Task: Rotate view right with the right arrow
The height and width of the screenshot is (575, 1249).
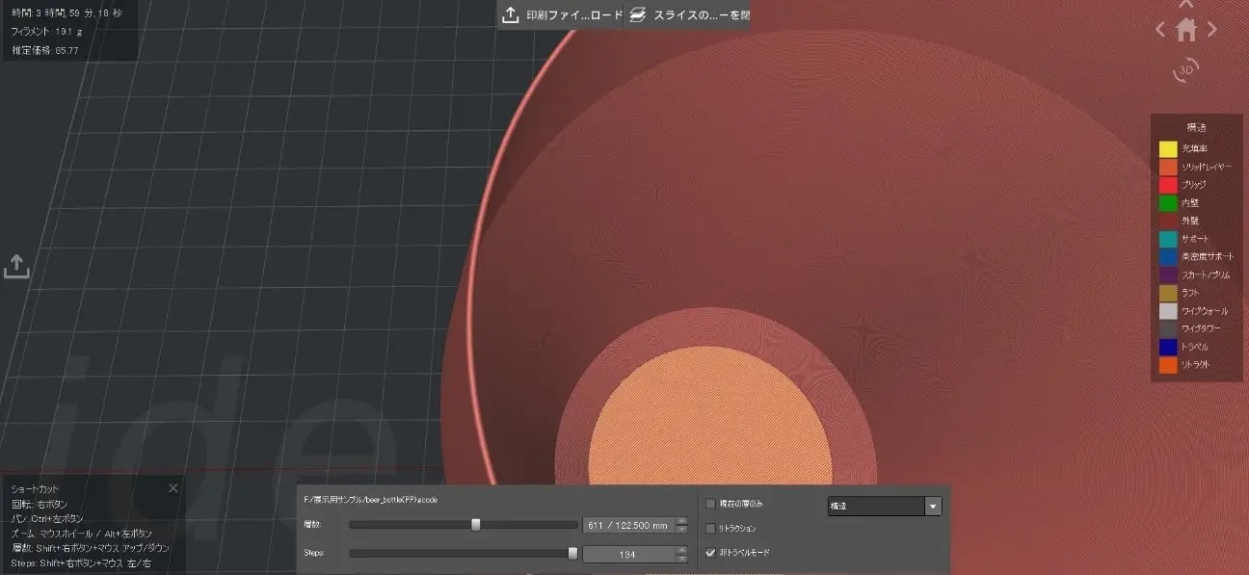Action: coord(1211,30)
